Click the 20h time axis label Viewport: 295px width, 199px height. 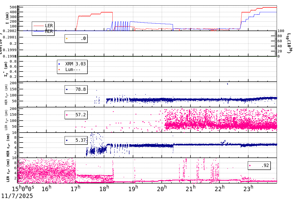pyautogui.click(x=162, y=189)
